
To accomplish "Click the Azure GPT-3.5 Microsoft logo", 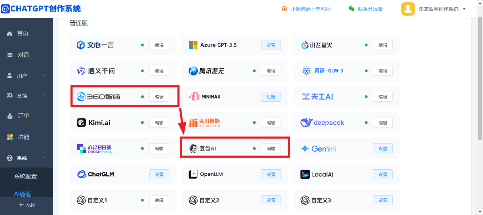I will (193, 45).
